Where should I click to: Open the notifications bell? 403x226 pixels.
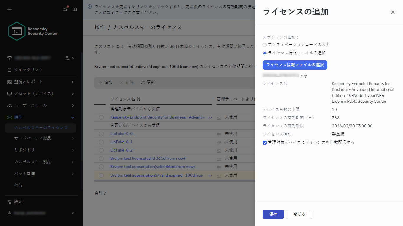[65, 9]
